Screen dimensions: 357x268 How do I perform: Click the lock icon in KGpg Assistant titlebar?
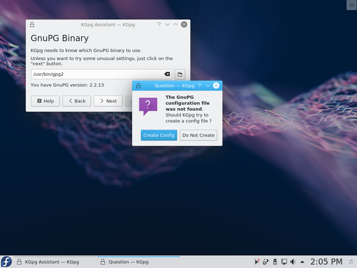point(32,25)
